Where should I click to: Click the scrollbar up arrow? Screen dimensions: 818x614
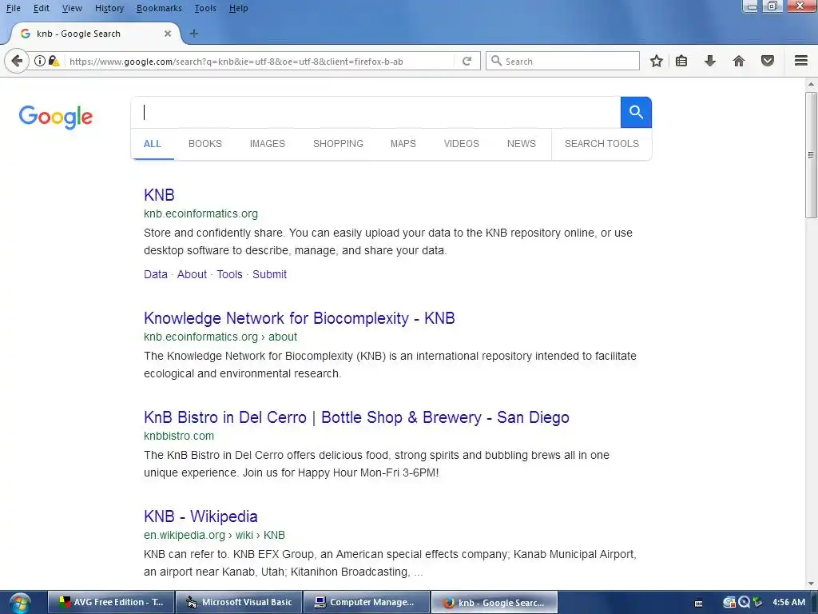pyautogui.click(x=811, y=84)
